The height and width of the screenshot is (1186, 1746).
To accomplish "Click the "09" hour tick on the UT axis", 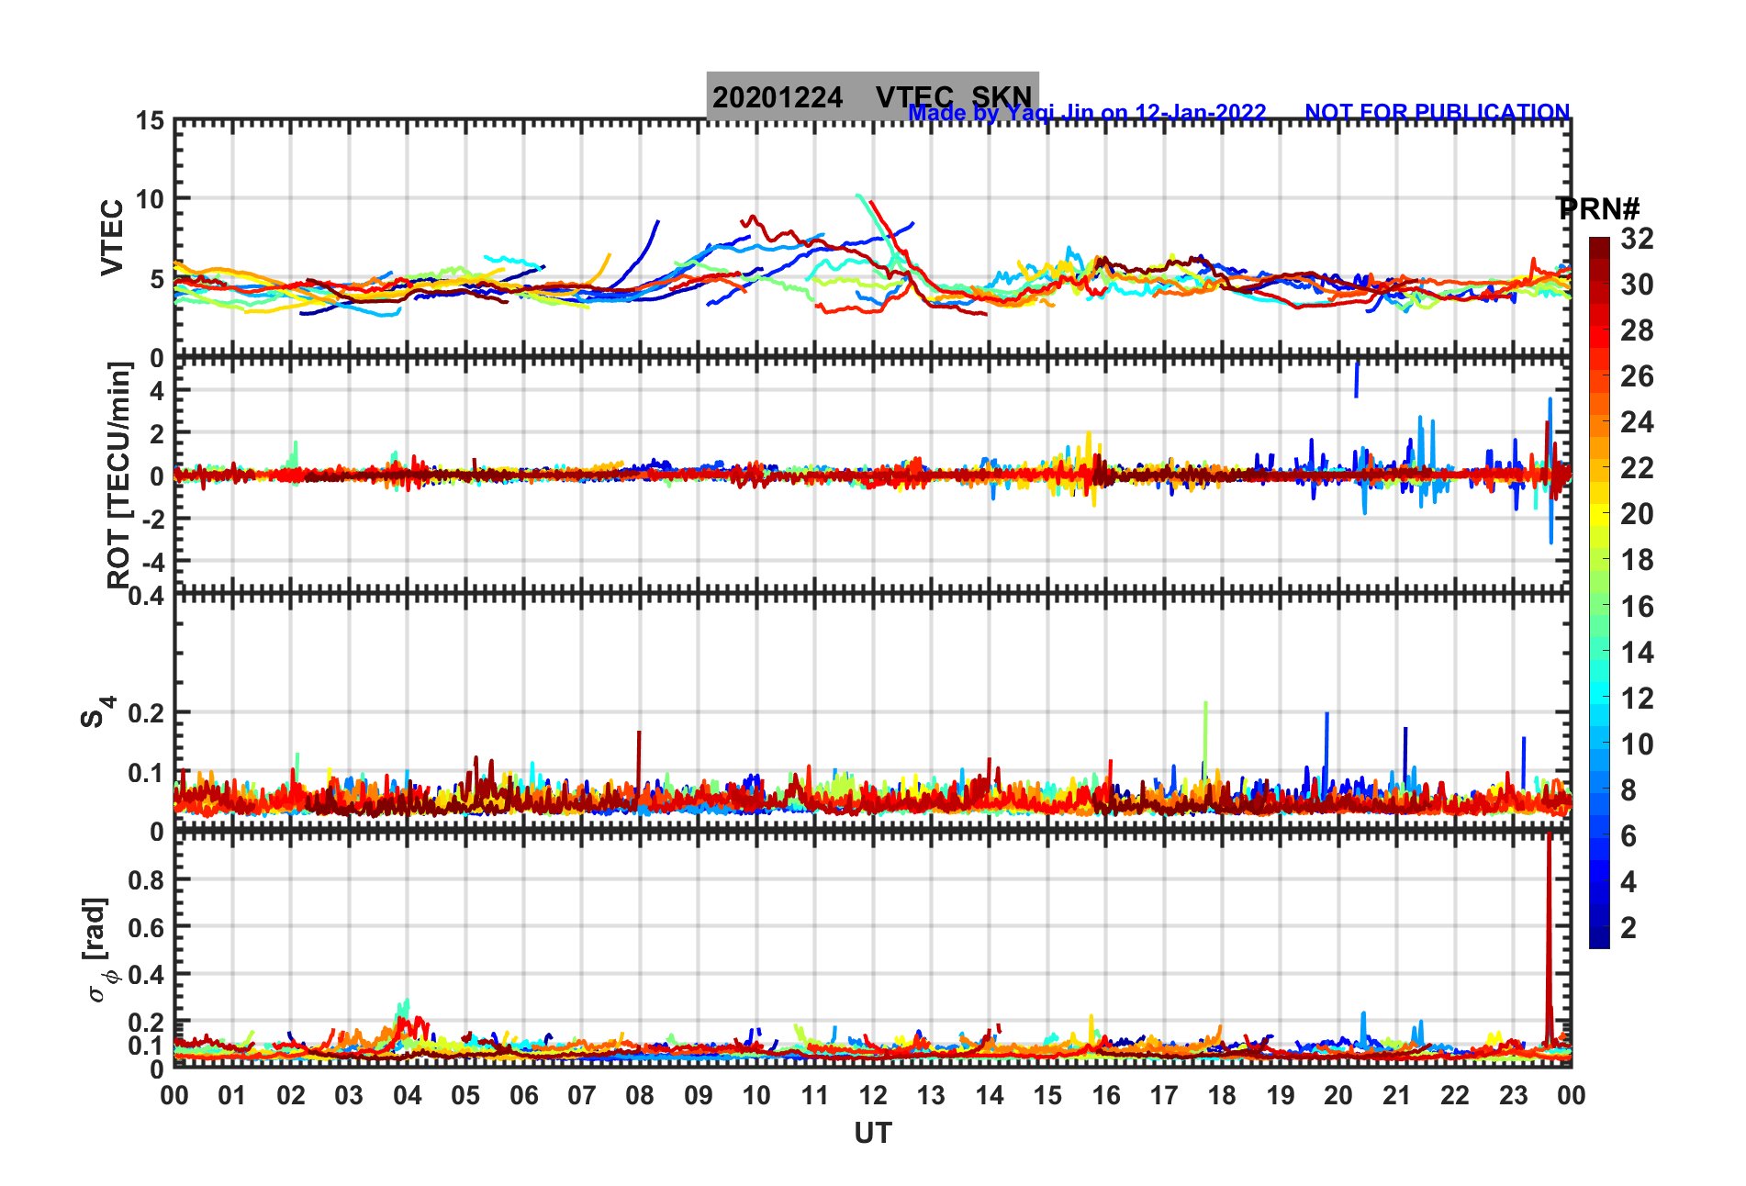I will click(698, 1095).
